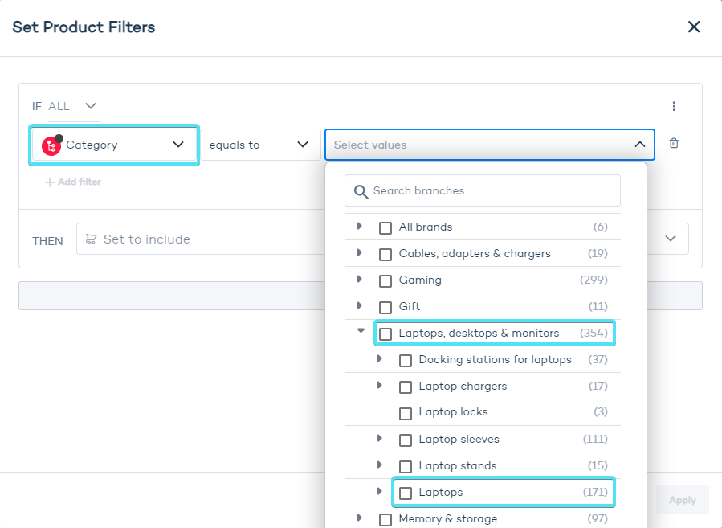722x528 pixels.
Task: Click the magnifier icon in Search branches
Action: coord(361,191)
